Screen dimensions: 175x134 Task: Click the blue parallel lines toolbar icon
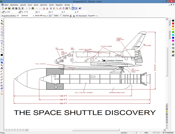[x=51, y=8]
